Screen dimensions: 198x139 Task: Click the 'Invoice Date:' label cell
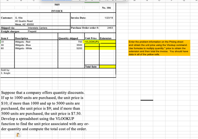78,18
